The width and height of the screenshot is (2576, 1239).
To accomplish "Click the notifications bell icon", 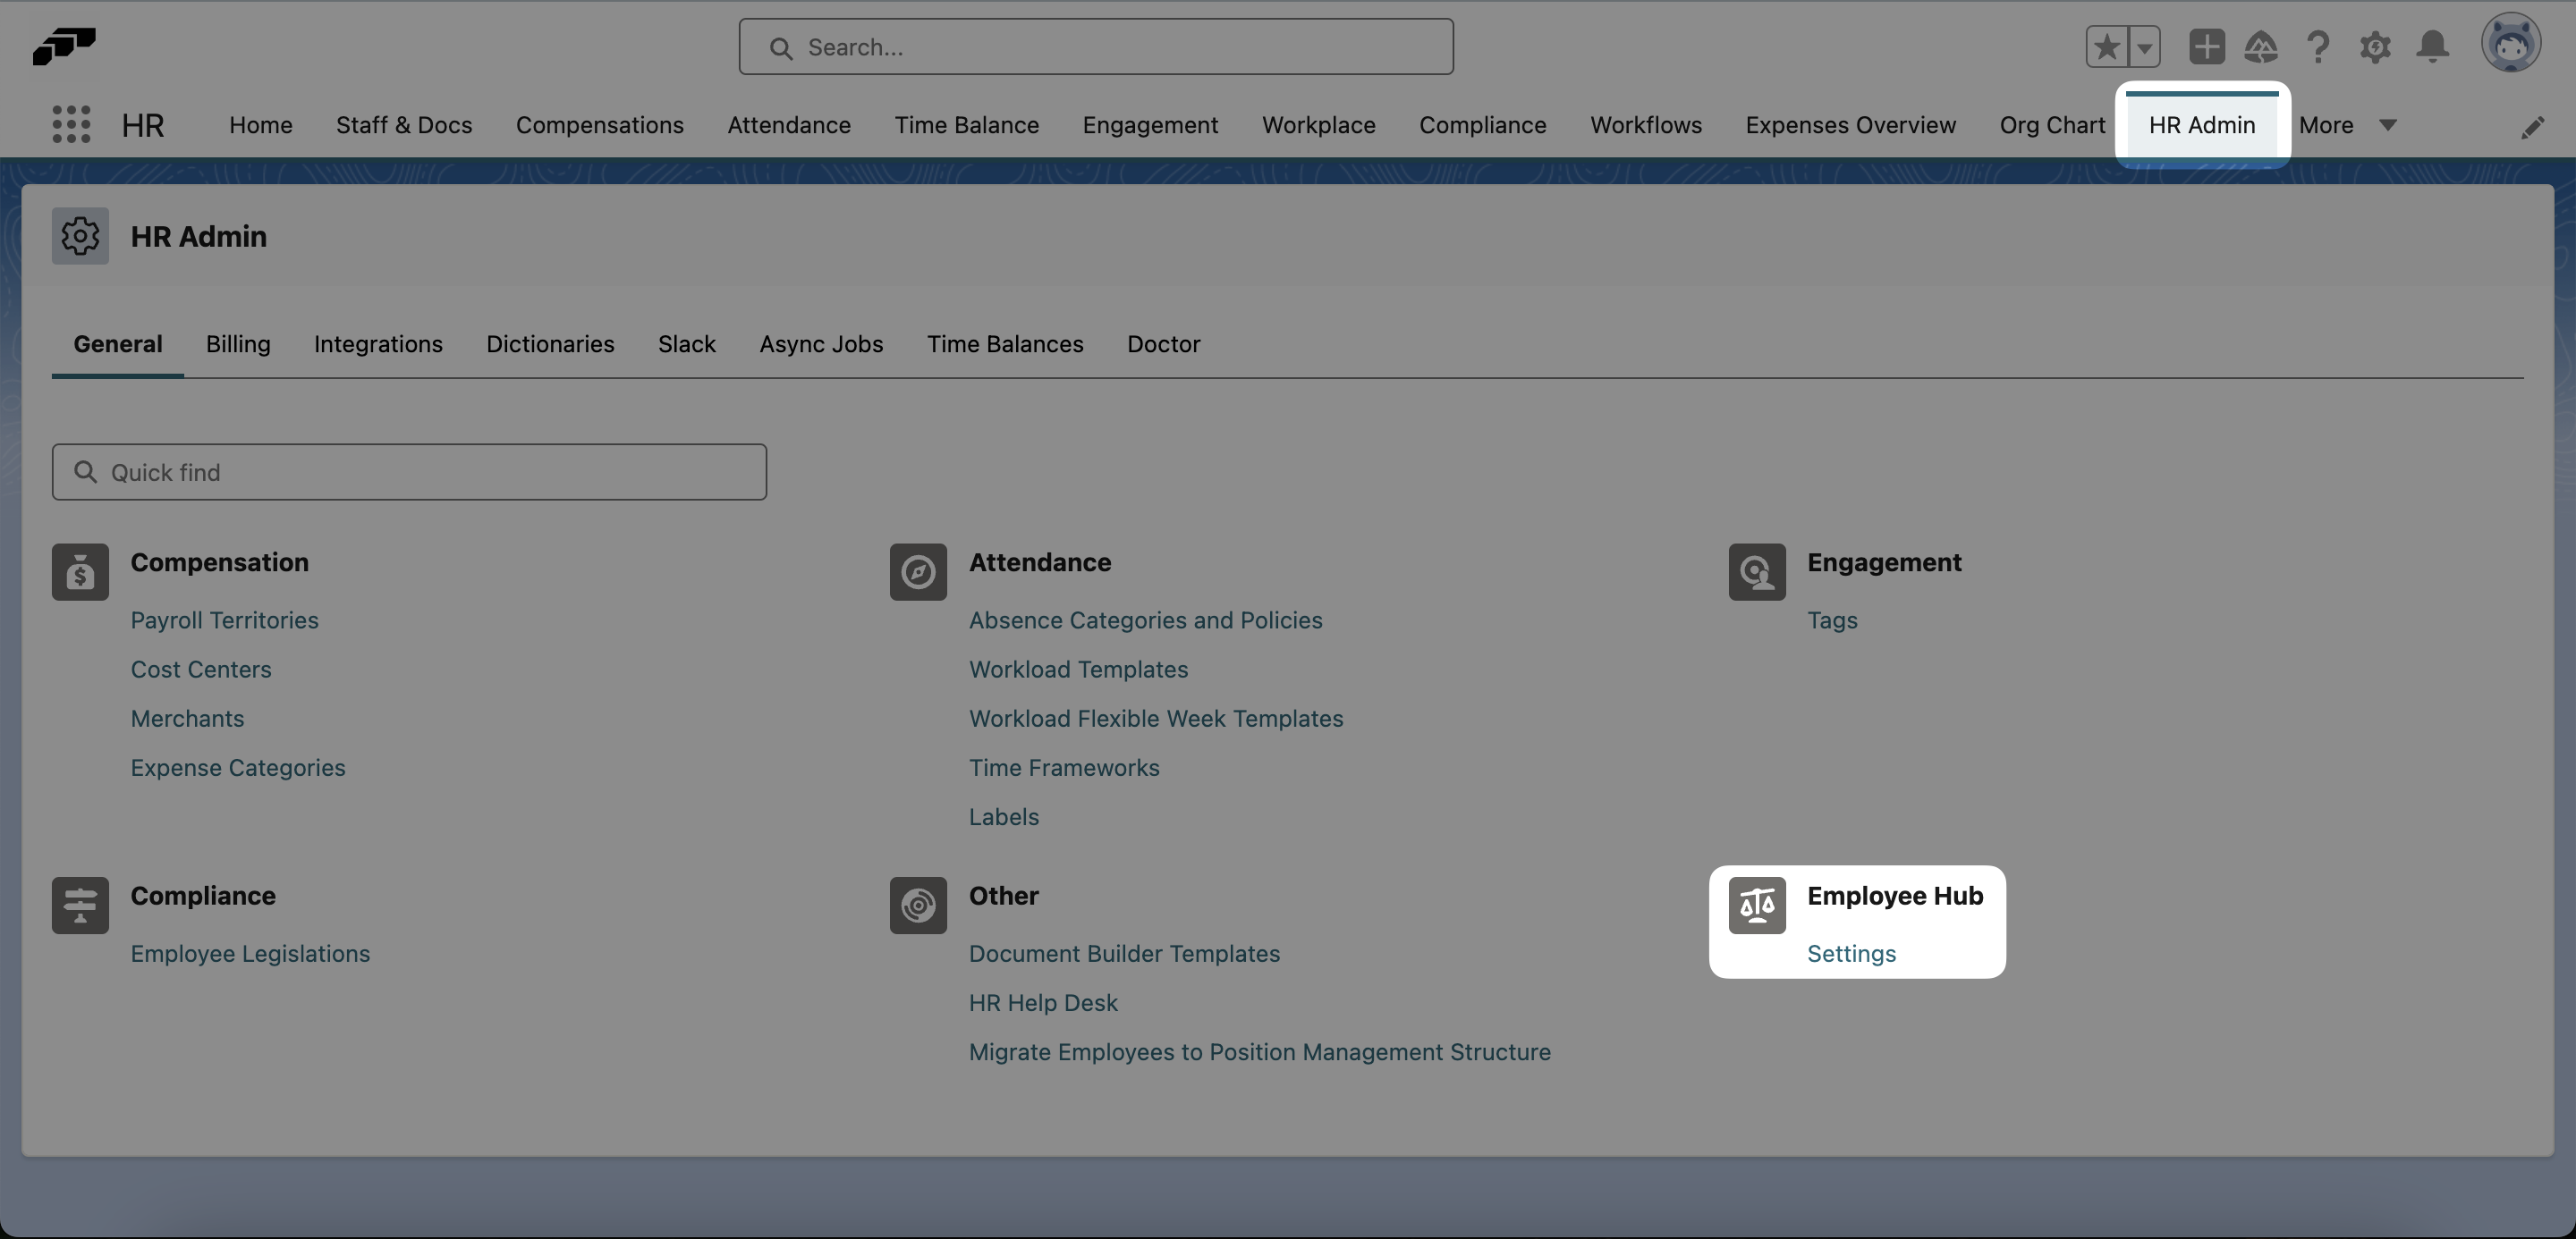I will pos(2431,45).
